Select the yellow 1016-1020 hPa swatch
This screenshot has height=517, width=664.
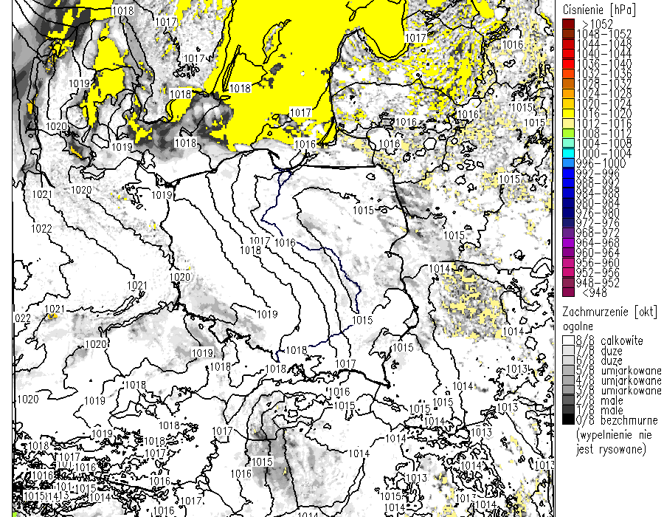click(568, 114)
